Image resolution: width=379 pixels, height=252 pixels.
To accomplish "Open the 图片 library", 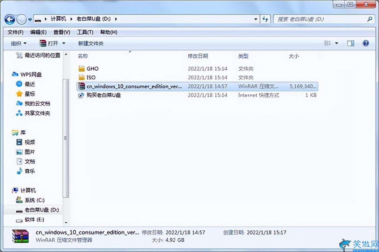I will click(30, 152).
